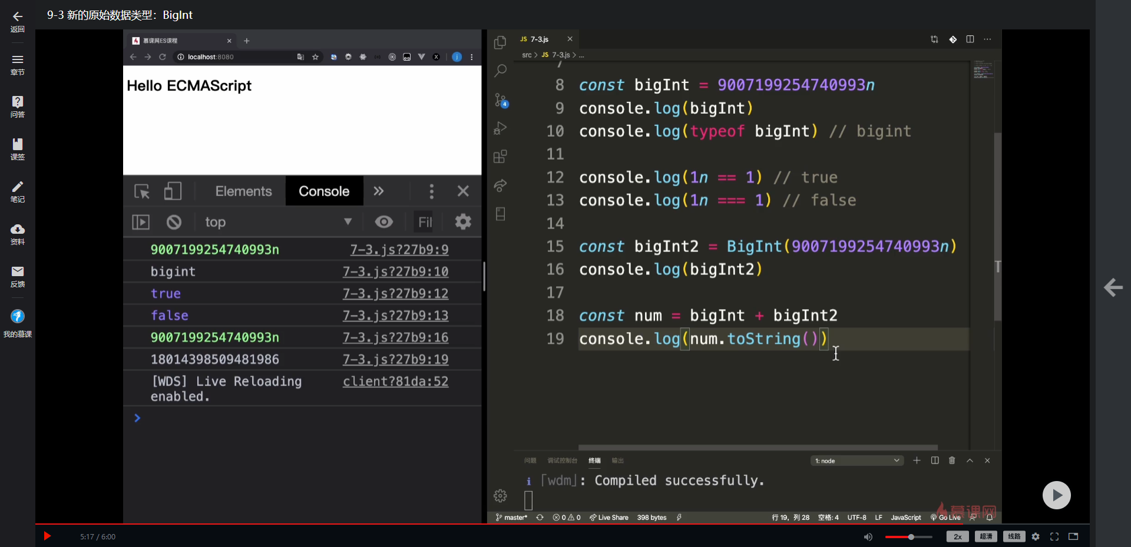Screen dimensions: 1131x547
Task: Open the 笔记 notes panel
Action: tap(18, 191)
